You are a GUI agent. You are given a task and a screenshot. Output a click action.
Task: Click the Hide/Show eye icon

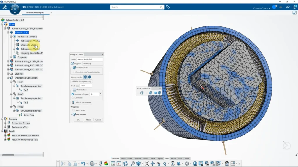(207, 164)
